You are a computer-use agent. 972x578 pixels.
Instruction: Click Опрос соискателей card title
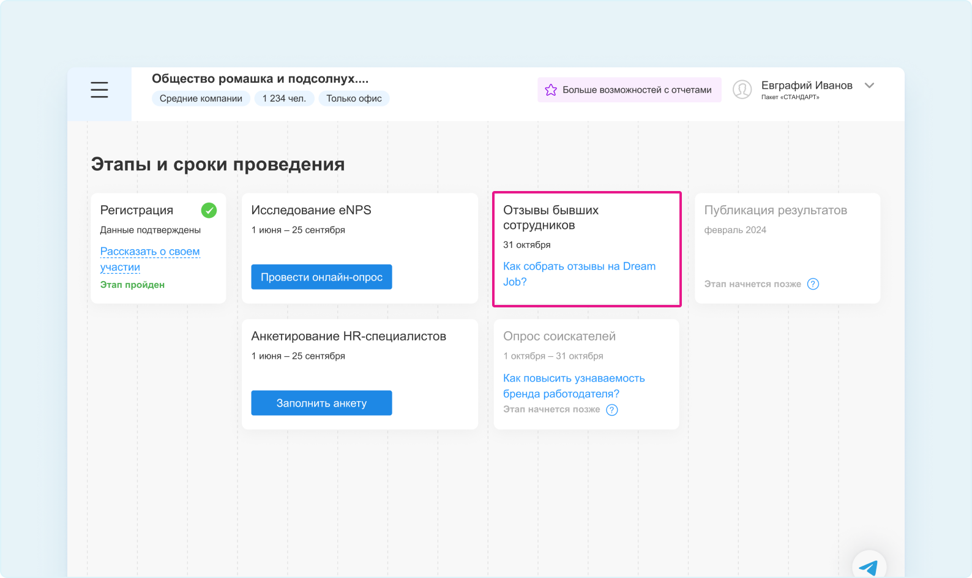pos(559,336)
